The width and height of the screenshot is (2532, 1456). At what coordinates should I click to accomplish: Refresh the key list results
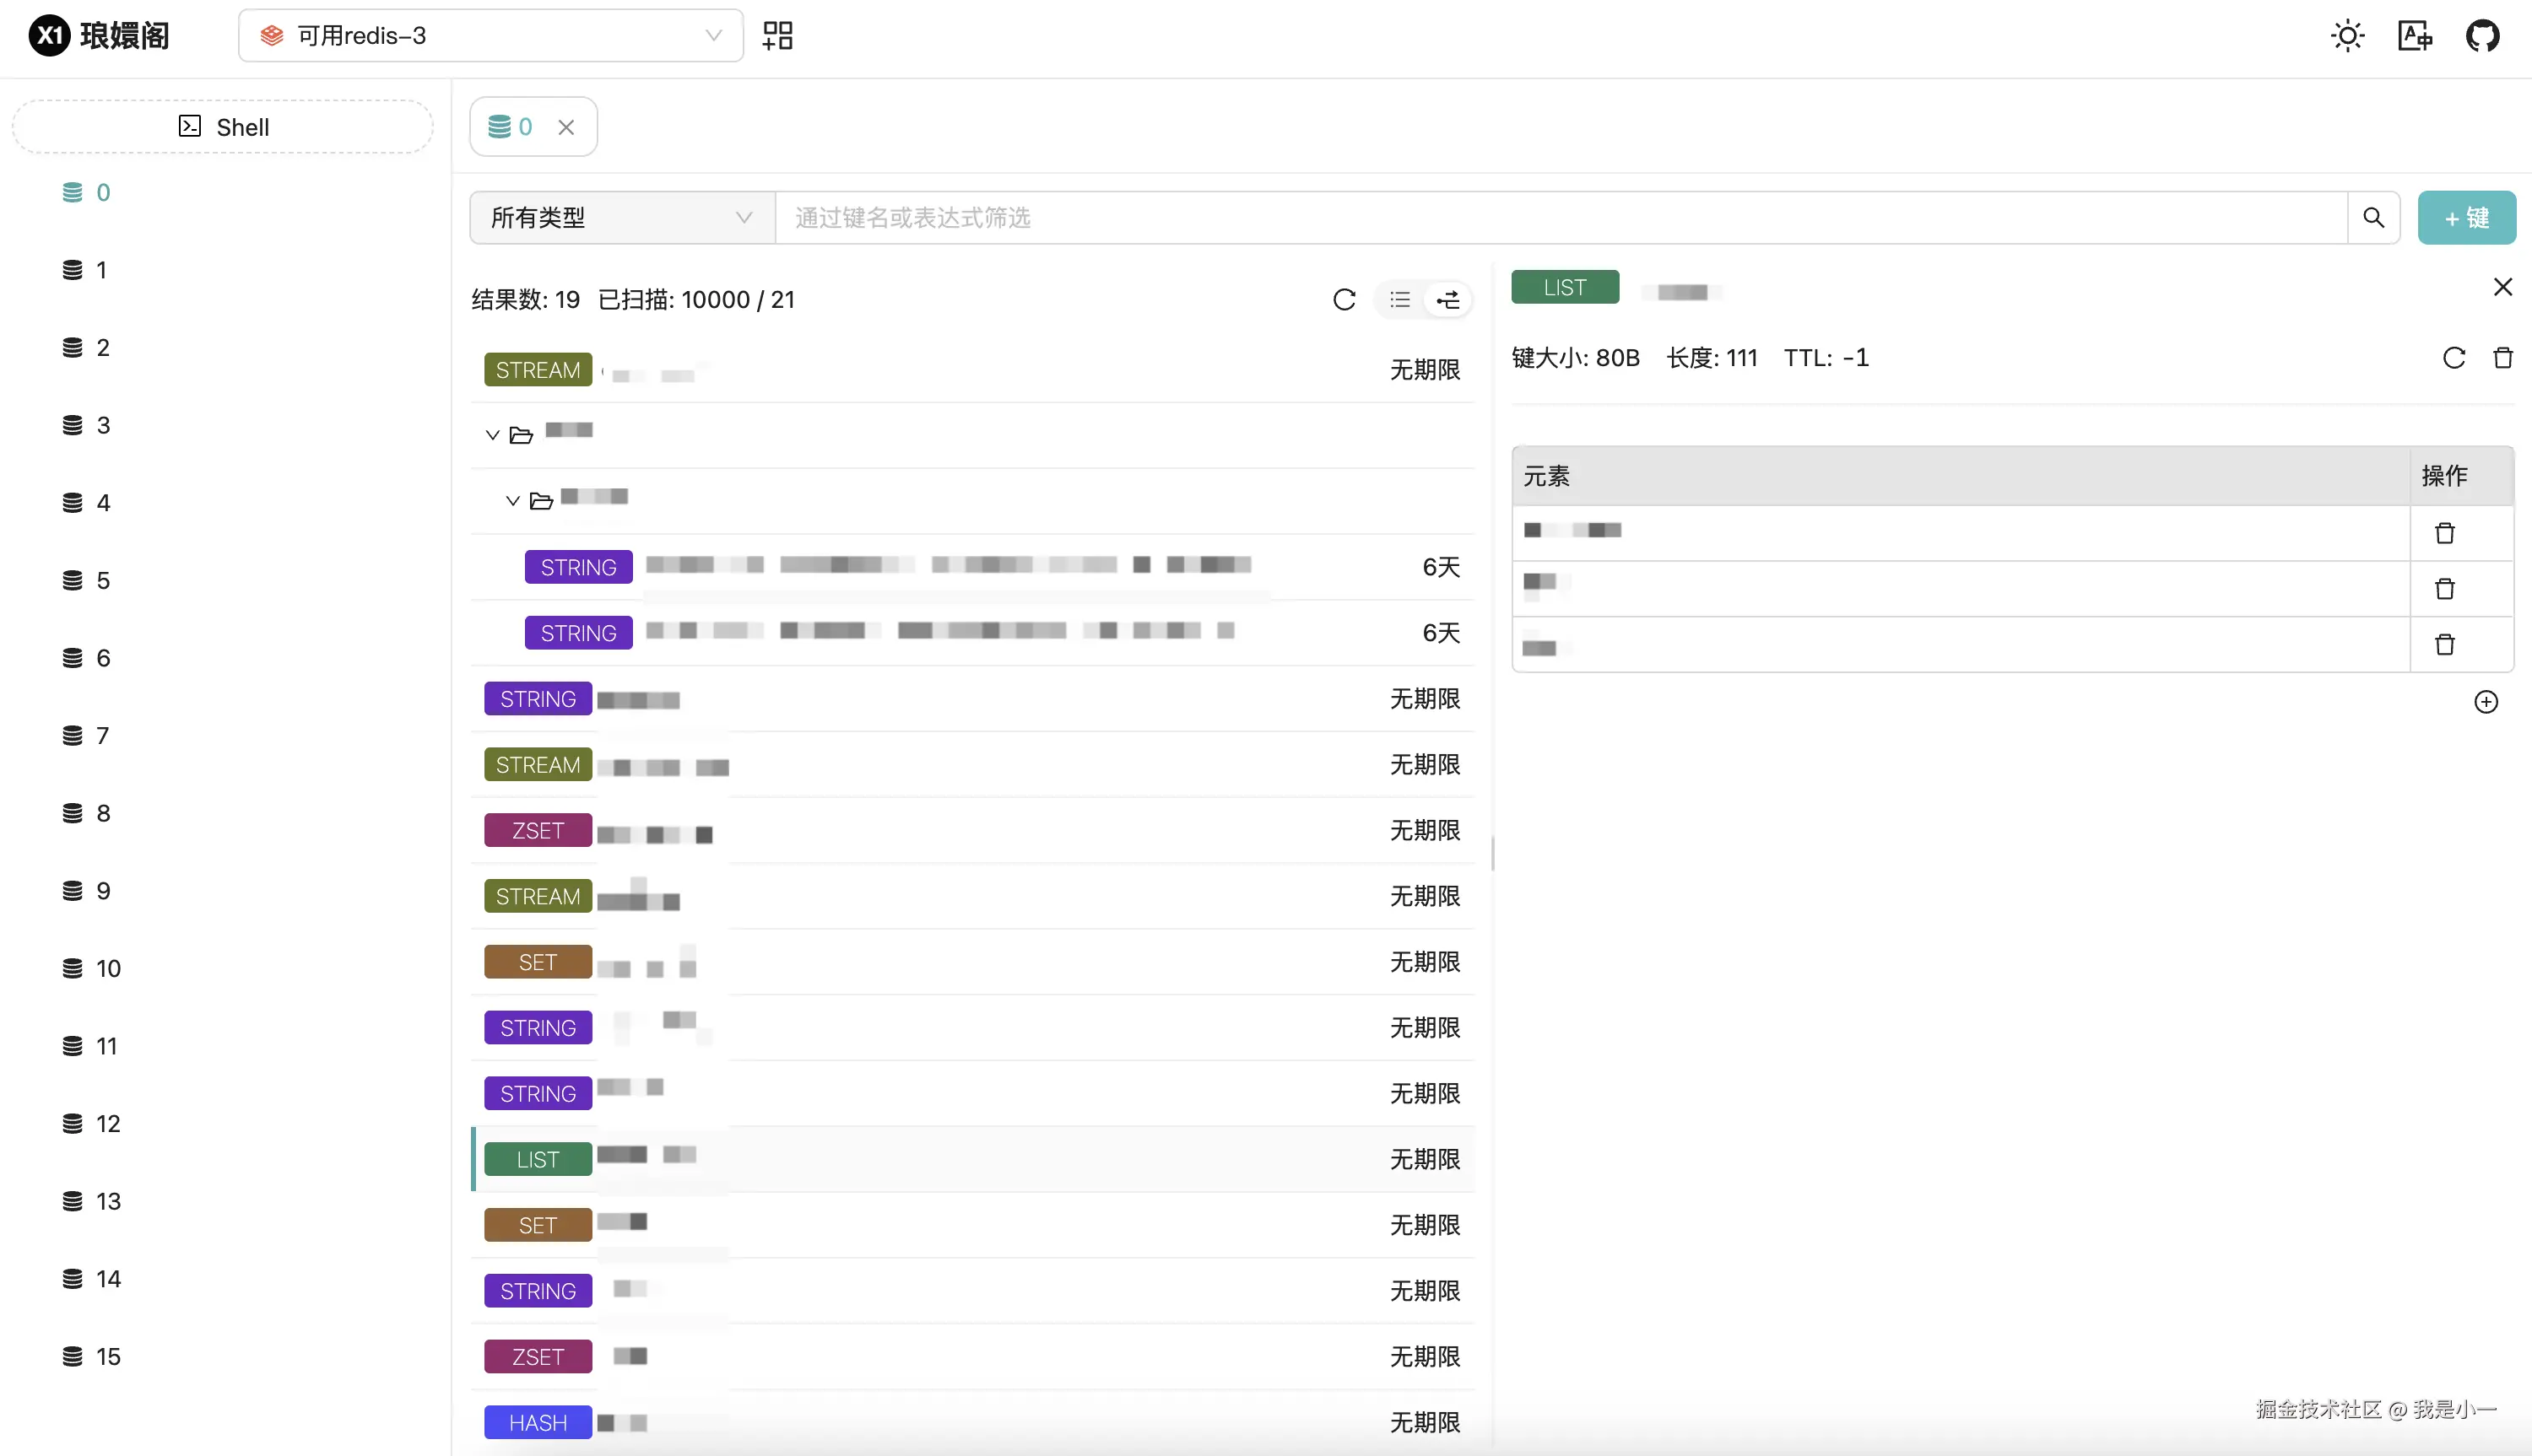tap(1344, 300)
